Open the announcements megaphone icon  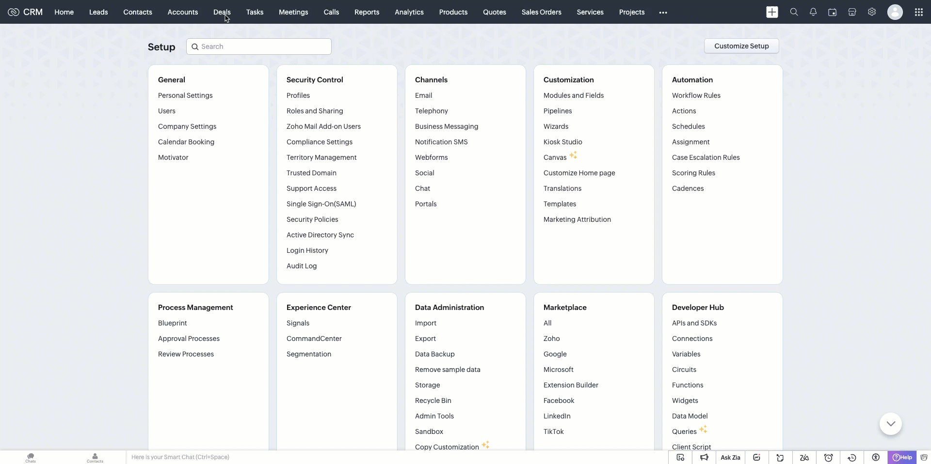704,458
